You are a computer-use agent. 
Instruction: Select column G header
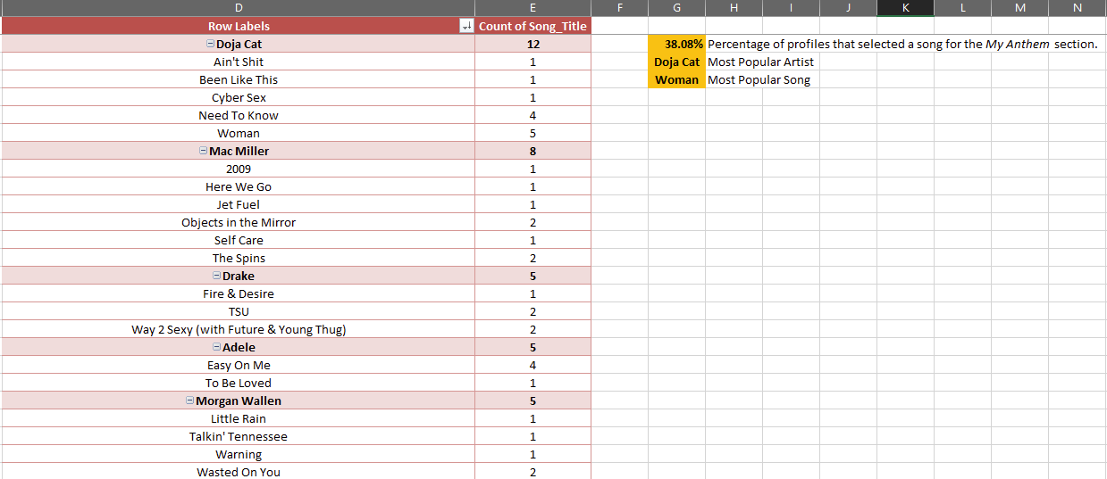pyautogui.click(x=676, y=8)
